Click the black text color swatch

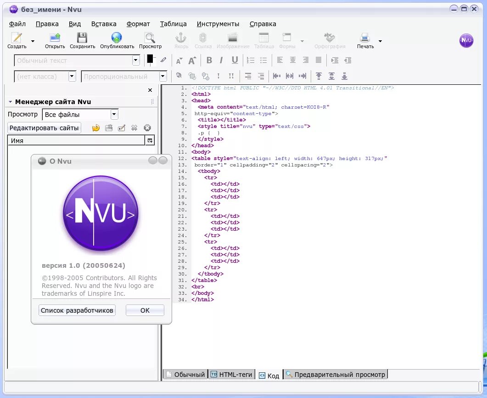(150, 59)
